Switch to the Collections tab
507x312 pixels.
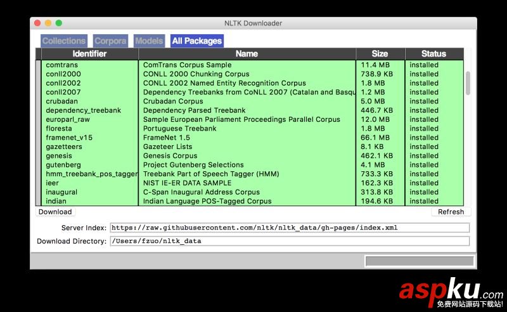[x=64, y=41]
